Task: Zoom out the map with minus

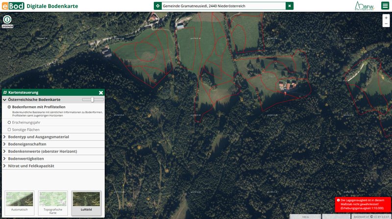Action: (386, 24)
